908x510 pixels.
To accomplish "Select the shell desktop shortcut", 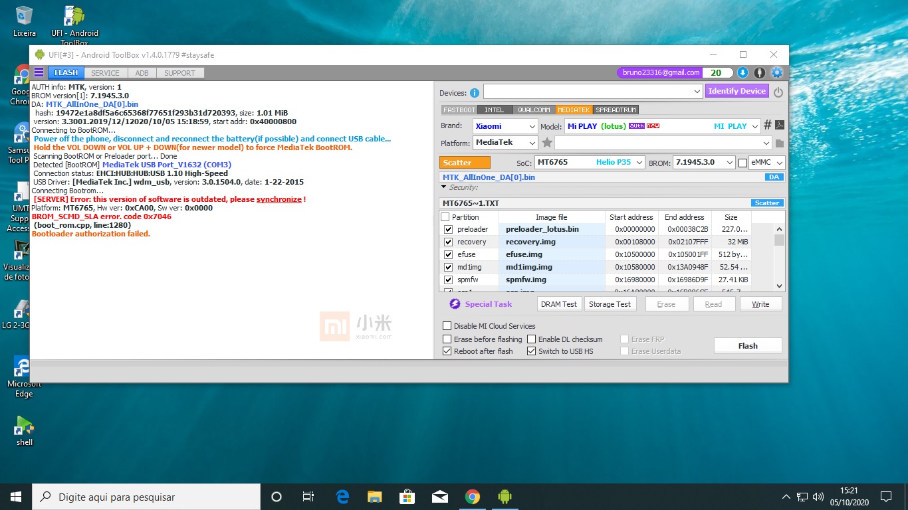I will [25, 430].
